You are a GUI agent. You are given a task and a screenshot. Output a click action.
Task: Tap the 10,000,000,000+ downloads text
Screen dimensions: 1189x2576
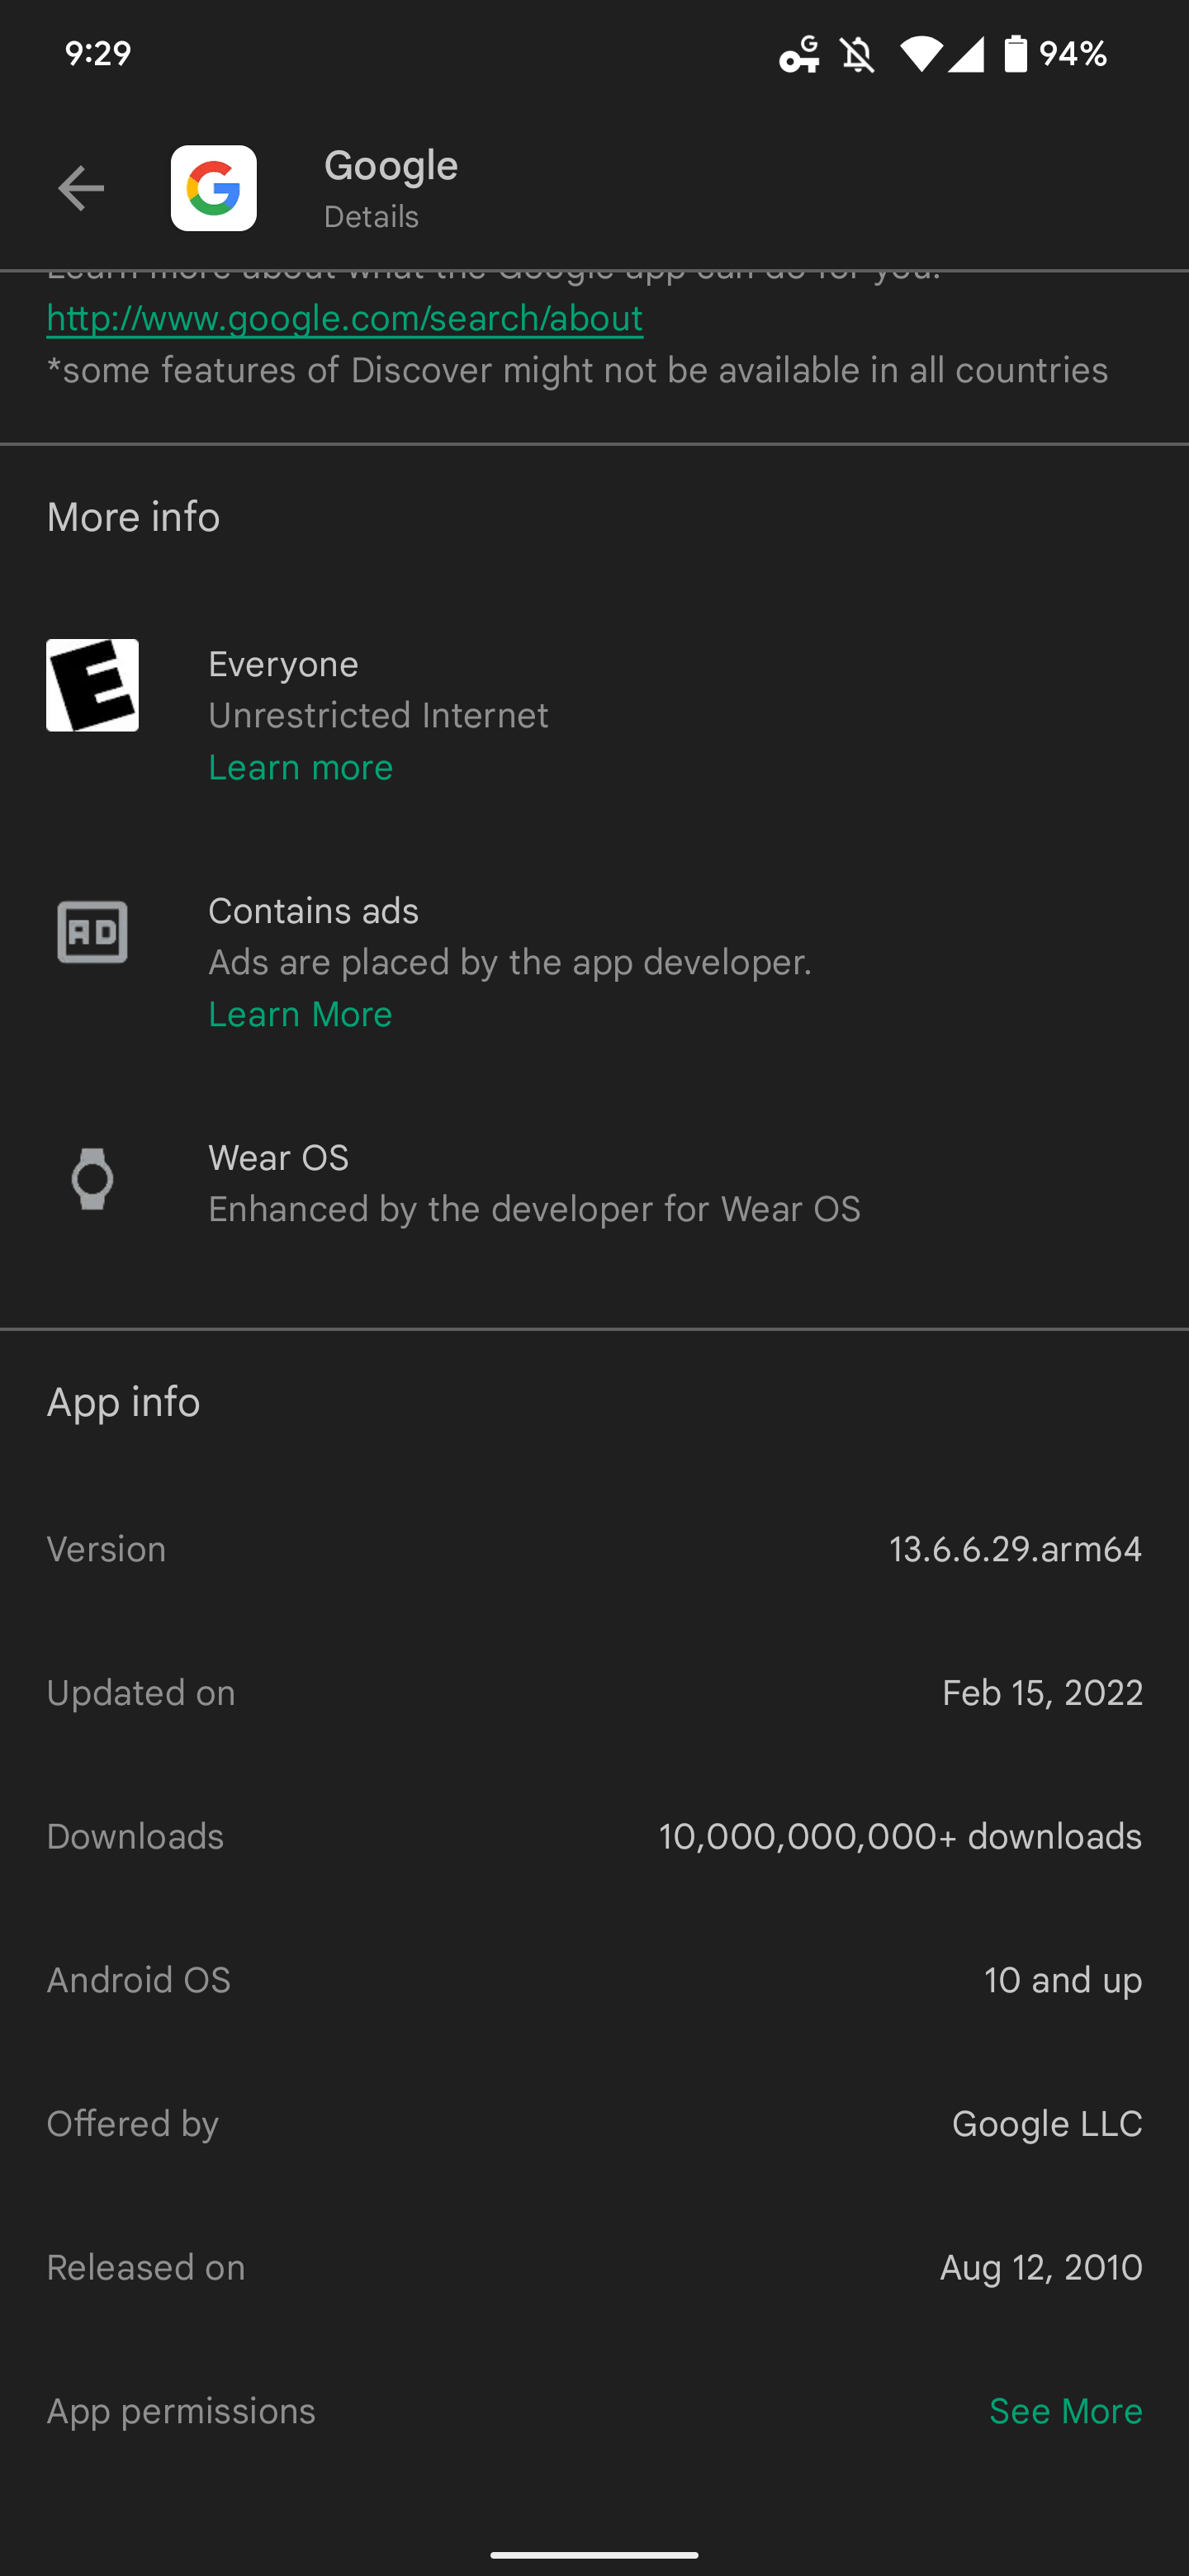click(900, 1836)
